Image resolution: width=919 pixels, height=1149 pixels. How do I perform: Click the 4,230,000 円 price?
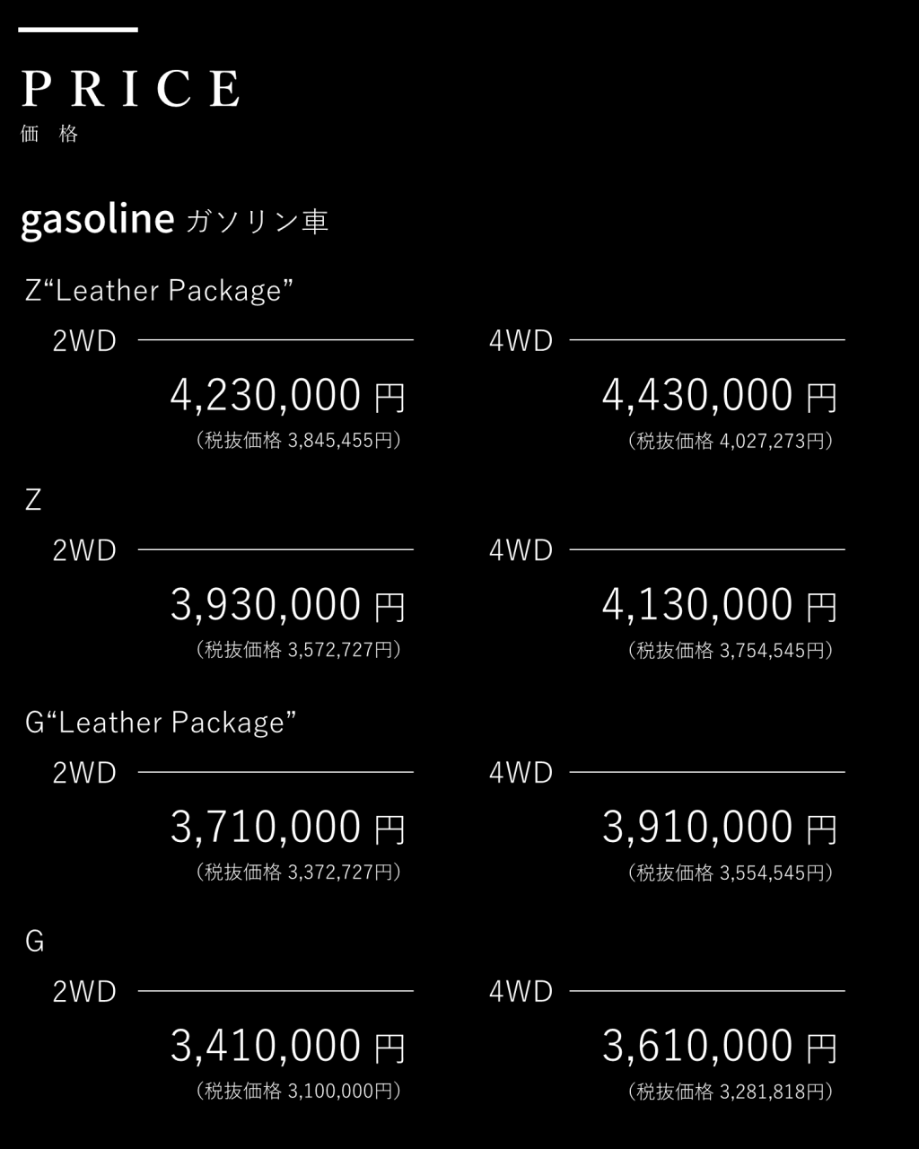(288, 396)
